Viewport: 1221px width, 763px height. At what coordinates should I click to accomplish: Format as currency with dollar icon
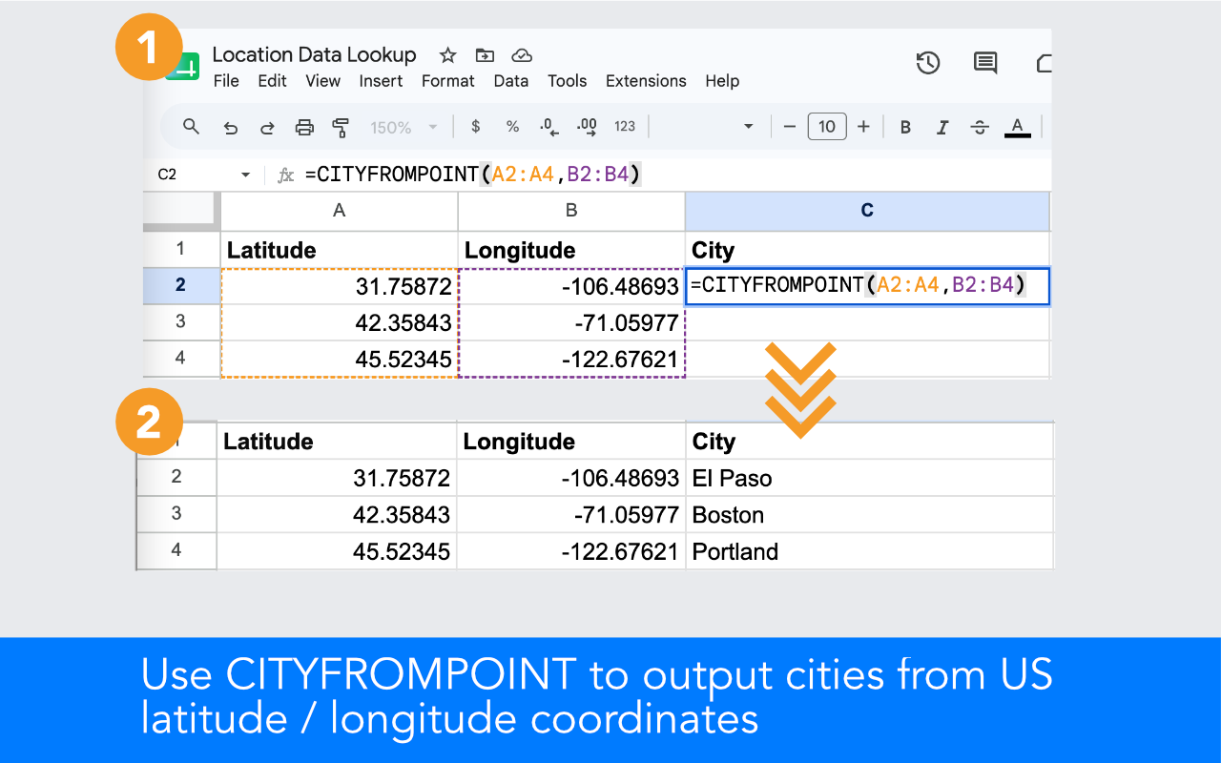476,127
